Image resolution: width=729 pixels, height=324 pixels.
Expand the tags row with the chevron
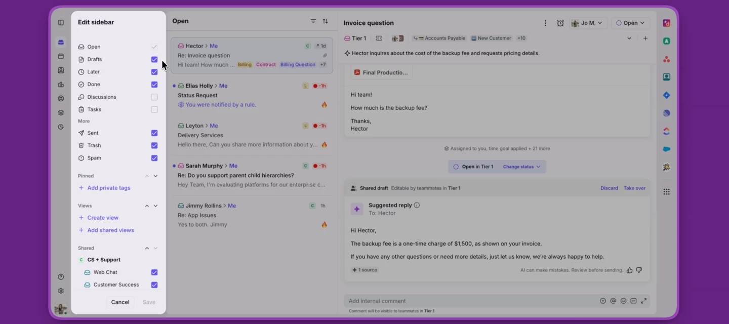click(x=629, y=38)
